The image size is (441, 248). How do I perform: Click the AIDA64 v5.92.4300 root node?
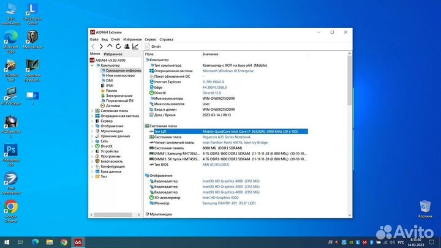point(108,60)
